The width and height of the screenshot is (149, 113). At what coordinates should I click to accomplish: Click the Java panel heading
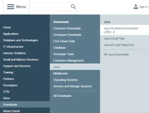click(107, 22)
